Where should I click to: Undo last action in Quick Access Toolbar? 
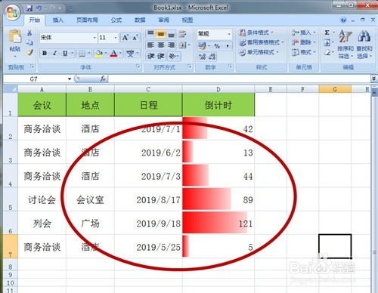(39, 8)
